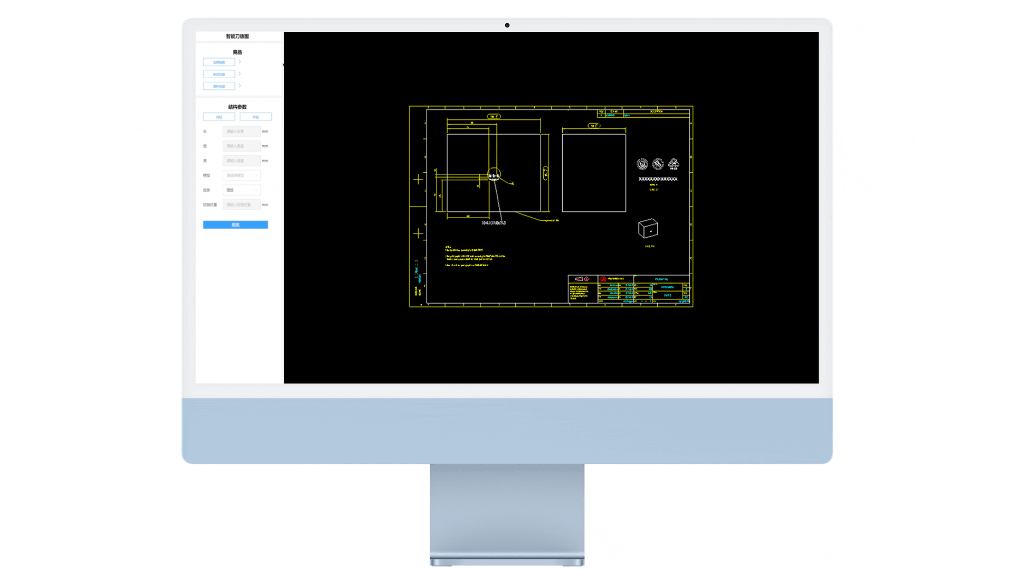Viewport: 1014px width, 570px height.
Task: Open the 胶条 dropdown showing 宽胶
Action: click(241, 190)
